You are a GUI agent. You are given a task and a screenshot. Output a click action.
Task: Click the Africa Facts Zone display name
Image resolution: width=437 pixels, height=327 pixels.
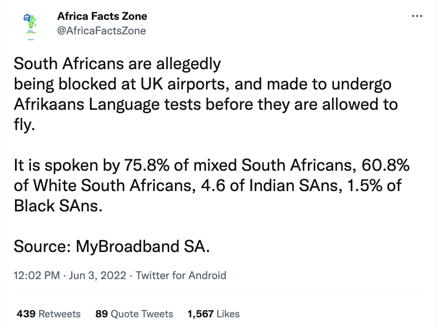(x=102, y=16)
